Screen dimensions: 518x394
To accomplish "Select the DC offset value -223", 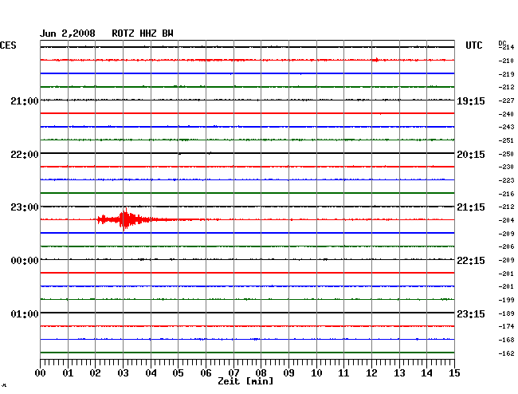I will [506, 180].
